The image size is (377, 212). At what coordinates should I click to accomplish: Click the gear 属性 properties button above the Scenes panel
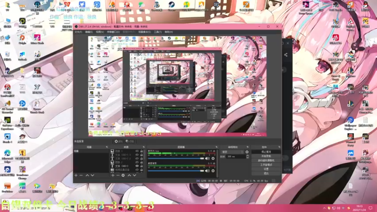tap(118, 141)
